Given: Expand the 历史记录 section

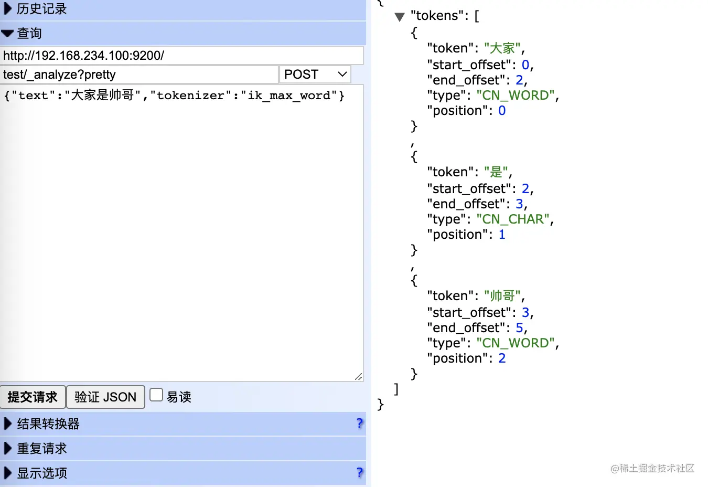Looking at the screenshot, I should pos(183,9).
